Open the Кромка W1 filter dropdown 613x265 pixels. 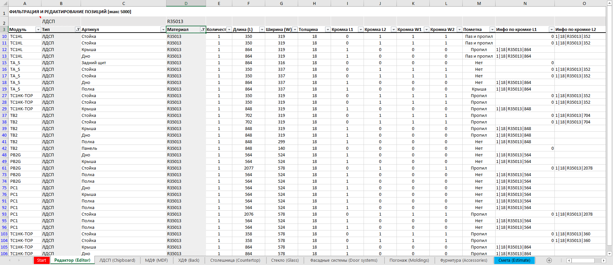pos(426,30)
